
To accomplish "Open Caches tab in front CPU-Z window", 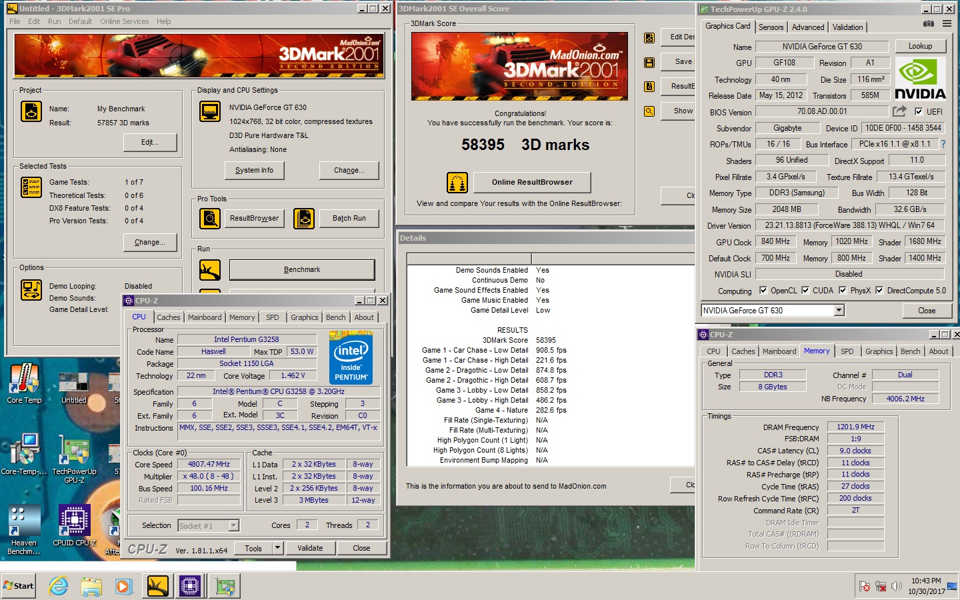I will tap(169, 317).
